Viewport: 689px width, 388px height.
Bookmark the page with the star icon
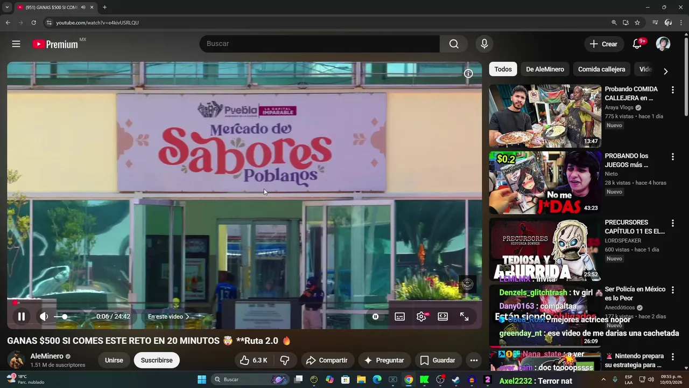[637, 23]
